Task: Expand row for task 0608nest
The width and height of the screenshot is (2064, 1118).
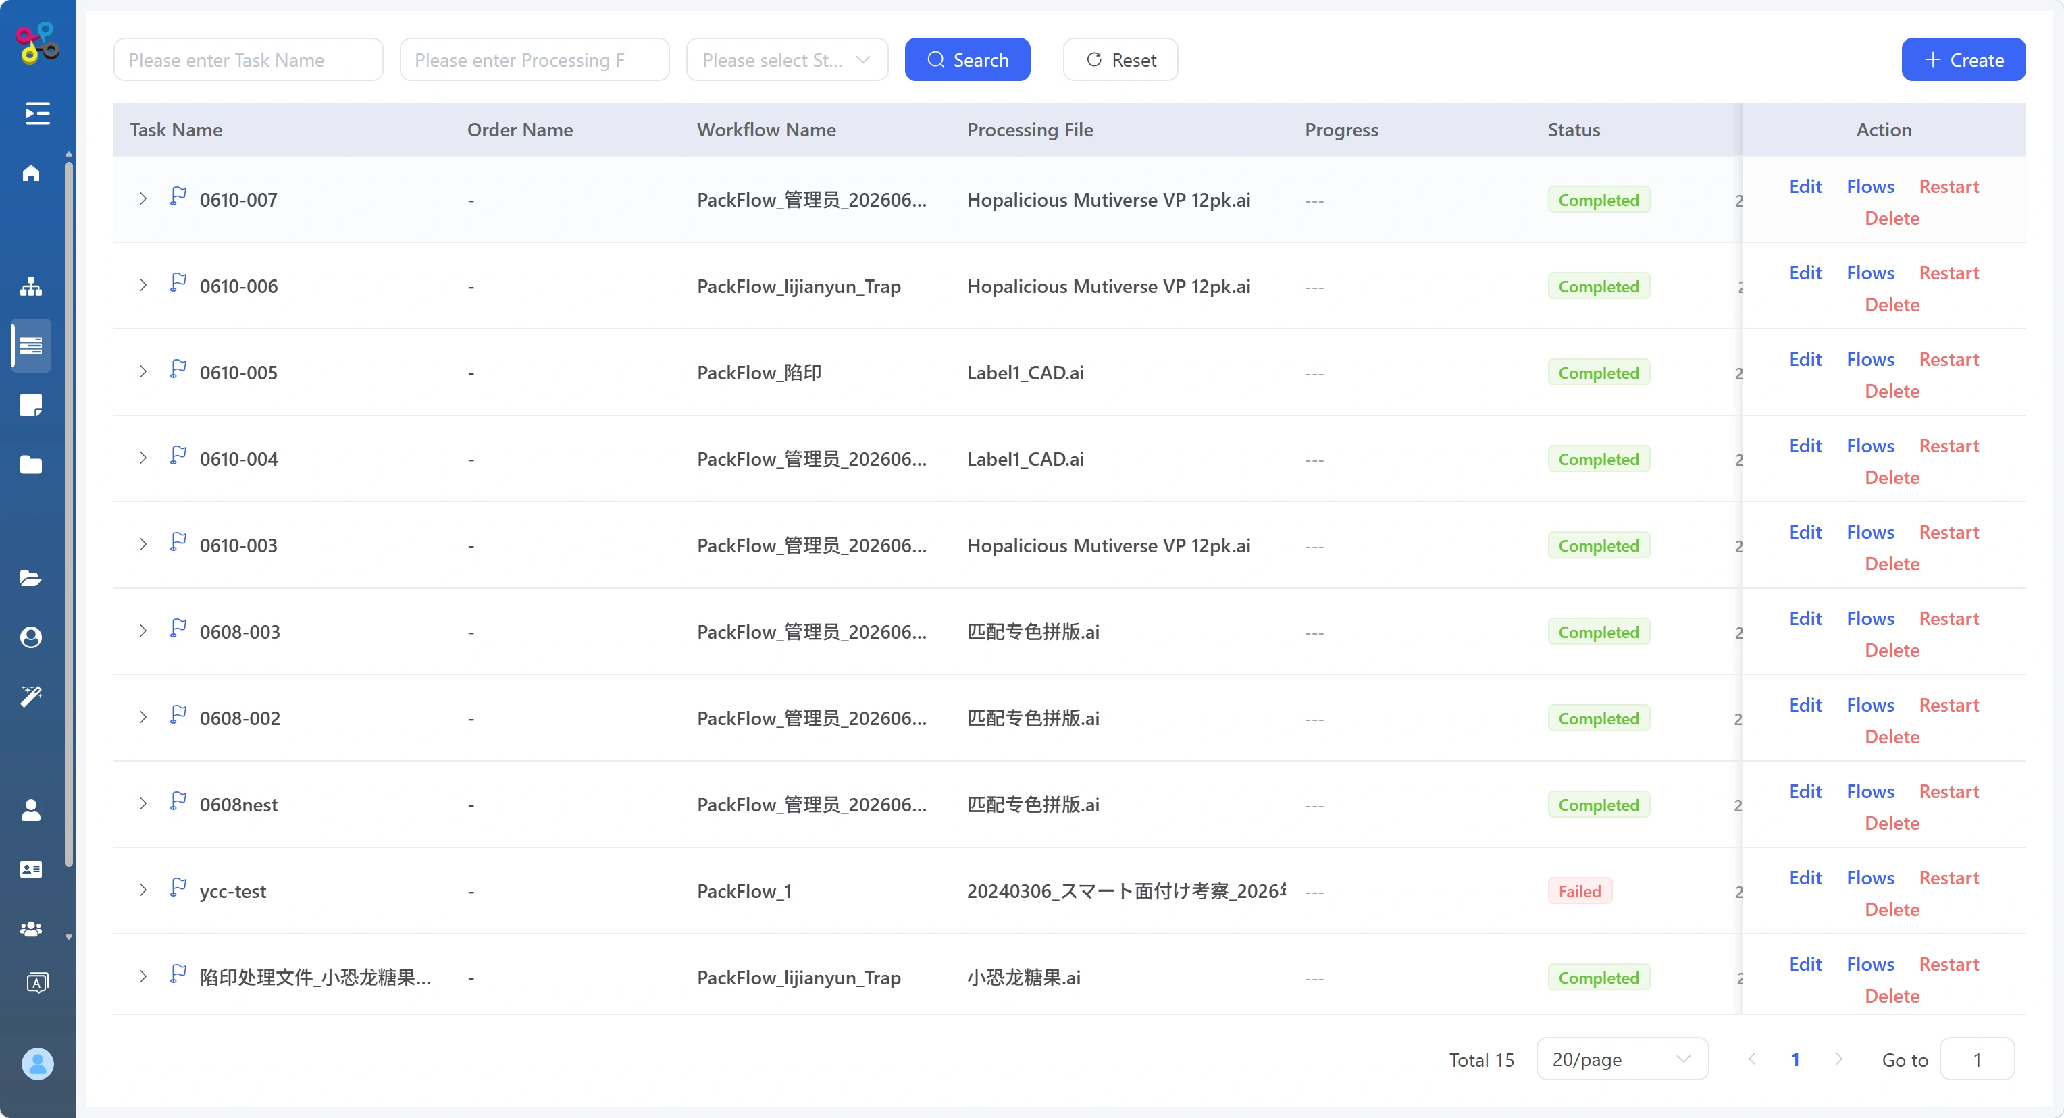Action: tap(143, 804)
